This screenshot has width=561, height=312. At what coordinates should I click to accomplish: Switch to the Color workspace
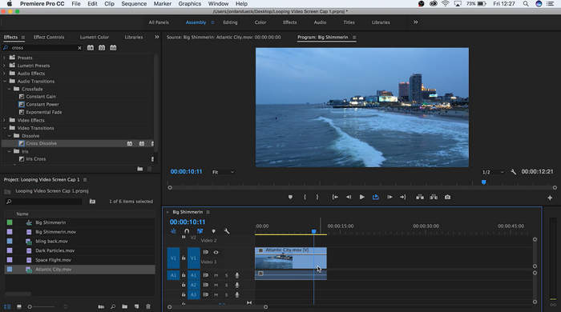tap(260, 22)
